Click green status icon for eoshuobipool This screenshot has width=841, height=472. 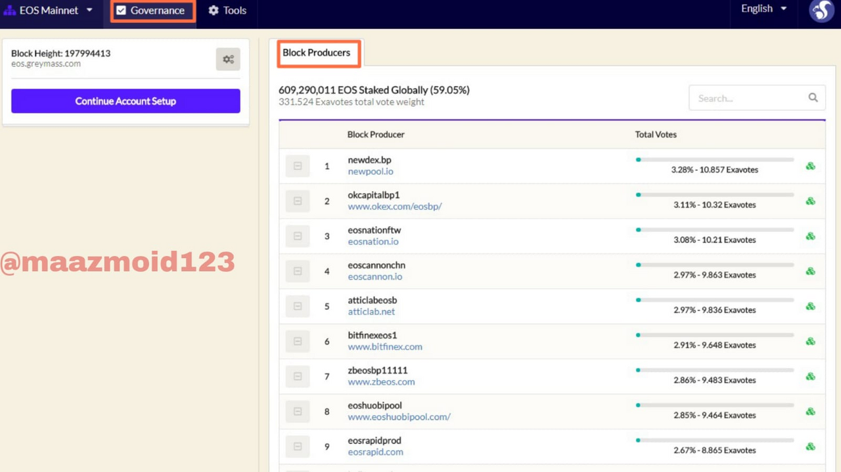pyautogui.click(x=811, y=412)
